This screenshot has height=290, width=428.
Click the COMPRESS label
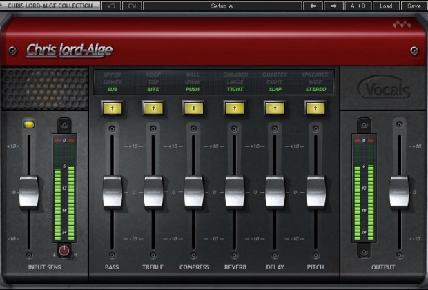(195, 267)
